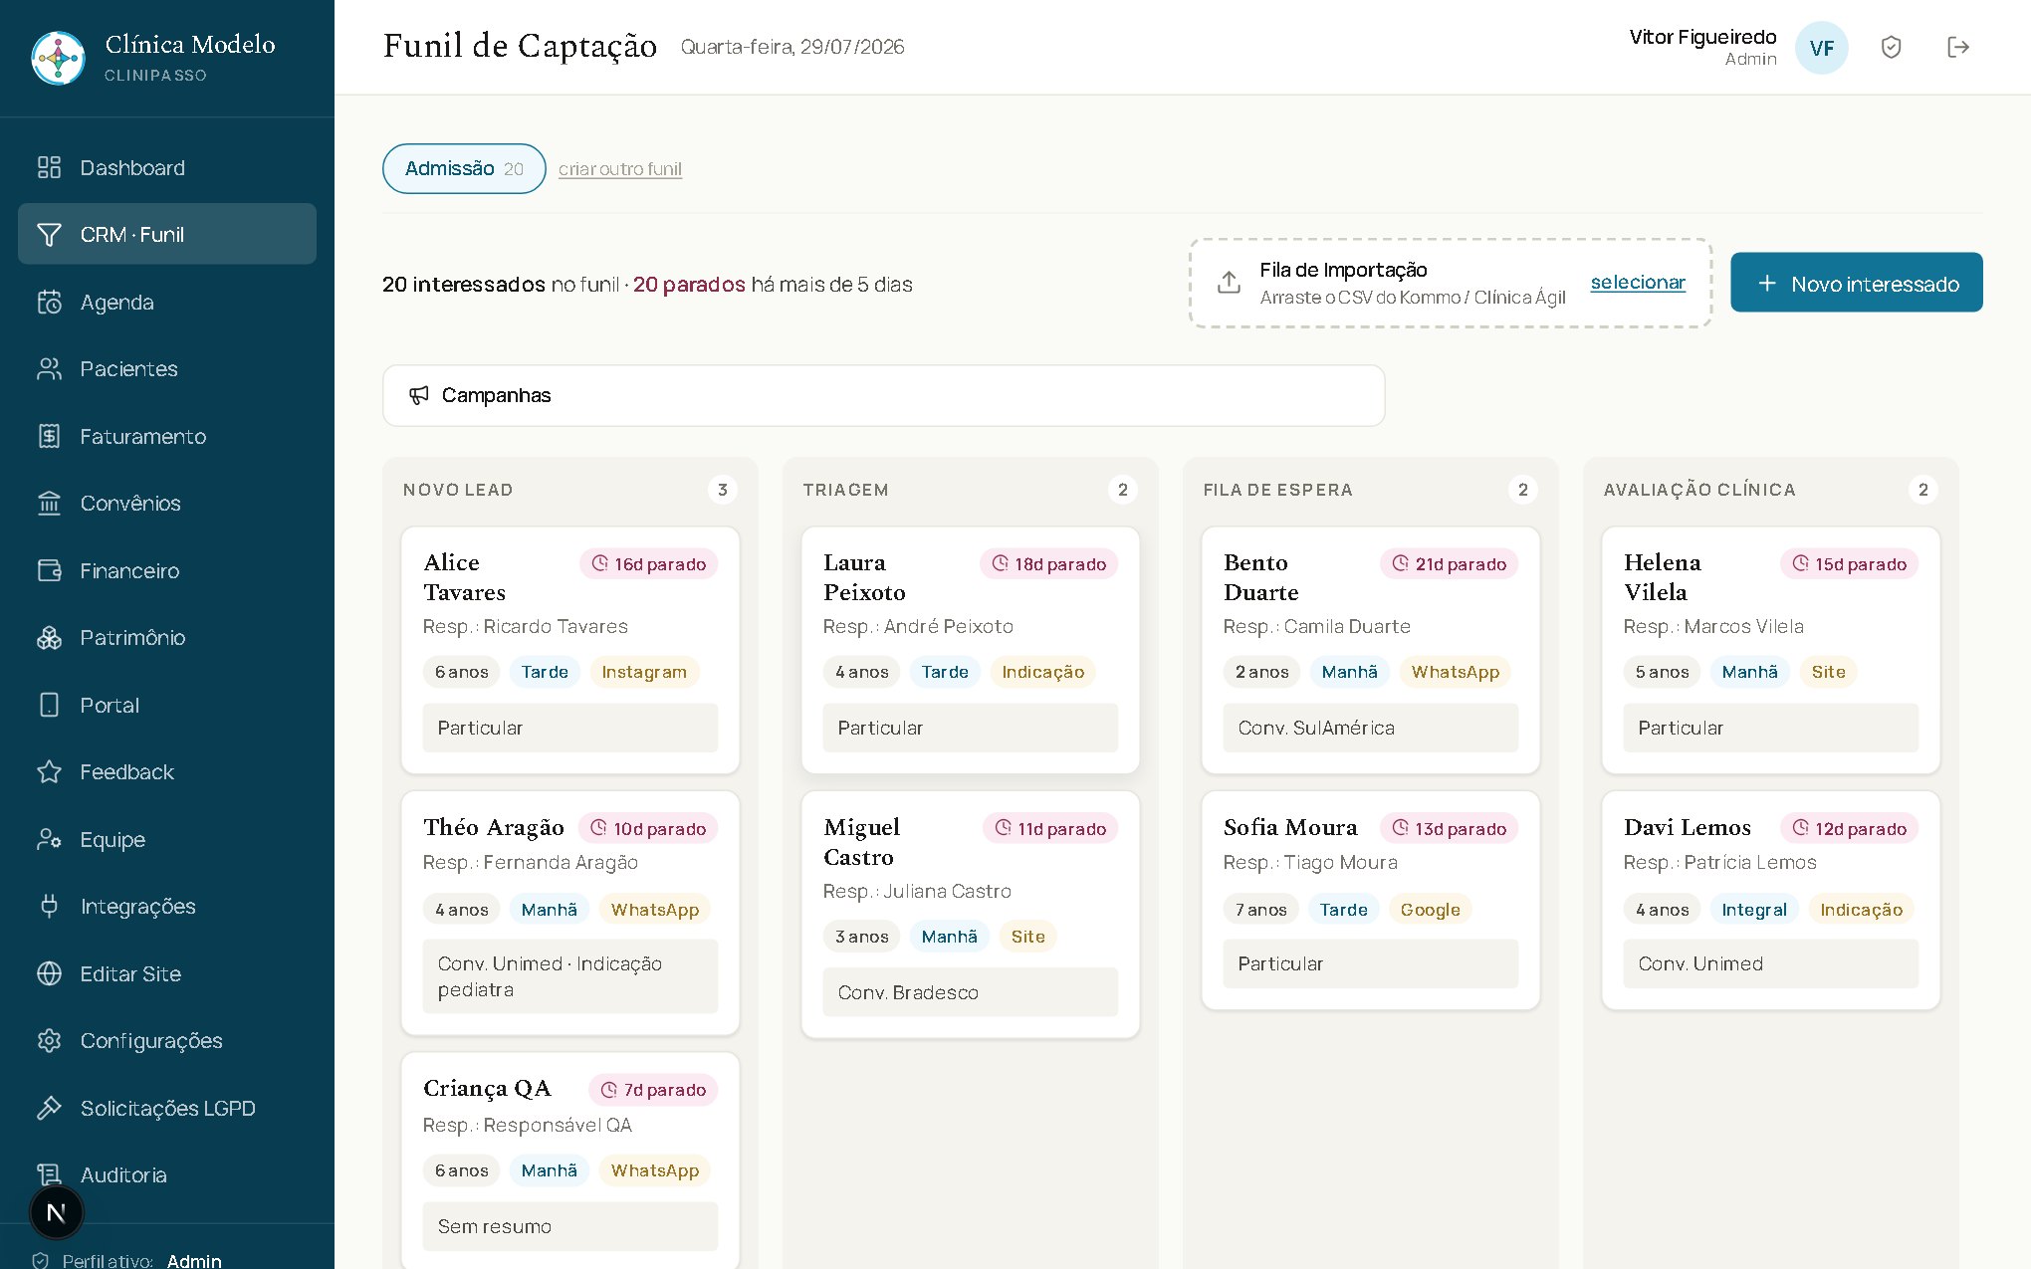Click the Financeiro wallet icon

(49, 570)
